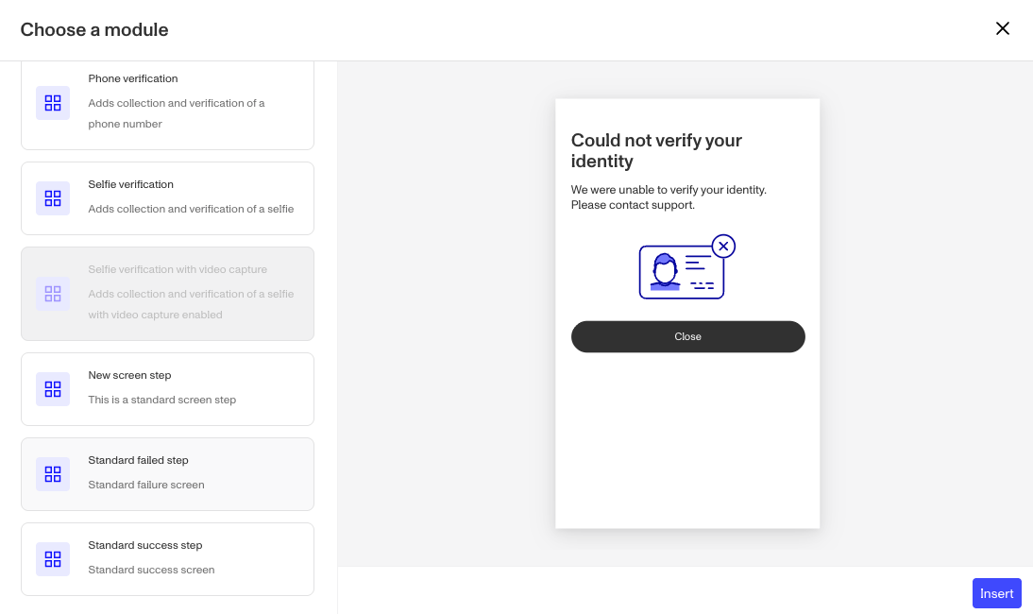Viewport: 1033px width, 614px height.
Task: Click the Standard failed step grid icon
Action: click(53, 473)
